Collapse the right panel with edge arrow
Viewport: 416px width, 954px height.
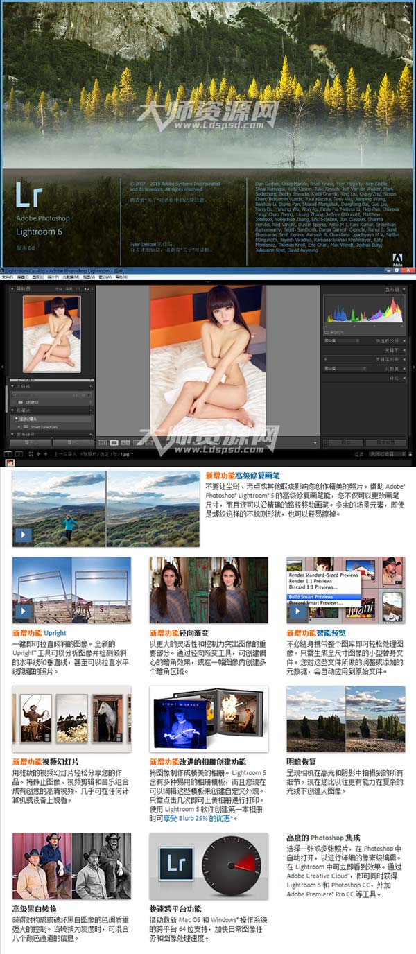click(413, 366)
